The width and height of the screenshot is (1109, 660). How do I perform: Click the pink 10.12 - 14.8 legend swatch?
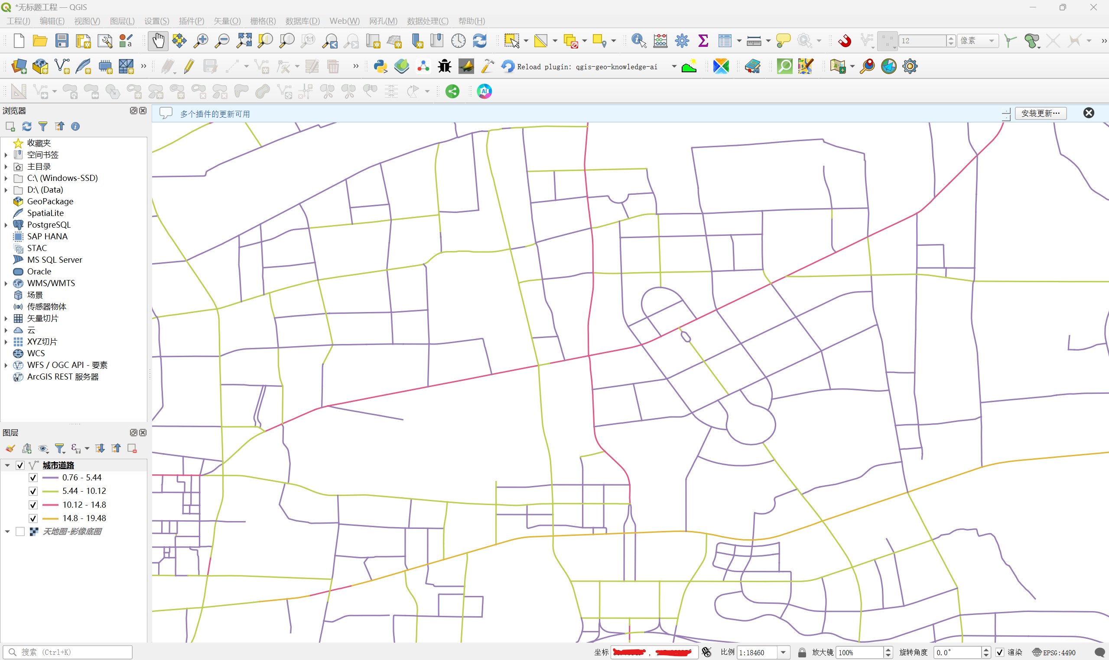50,505
